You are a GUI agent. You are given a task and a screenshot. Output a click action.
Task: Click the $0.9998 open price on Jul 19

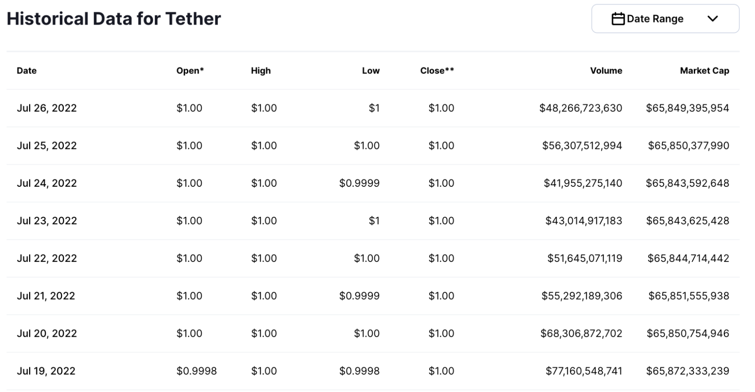click(x=196, y=371)
